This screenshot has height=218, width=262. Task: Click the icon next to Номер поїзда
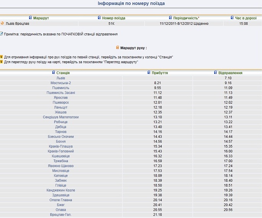[99, 18]
